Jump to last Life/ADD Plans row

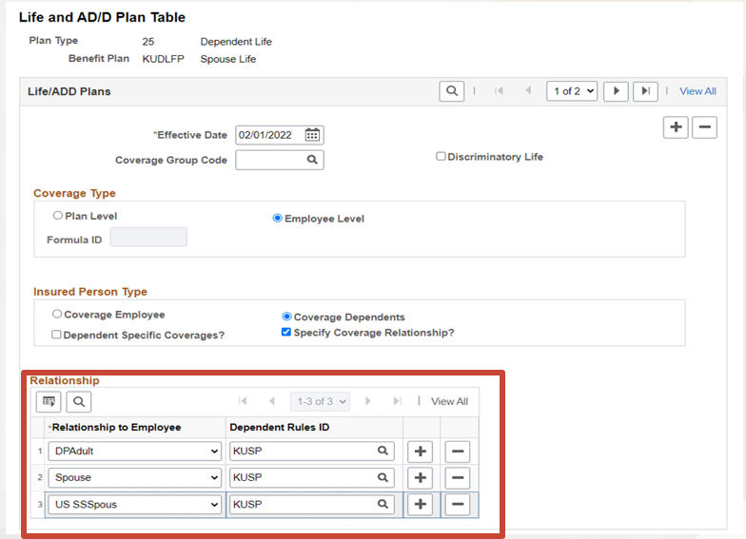pyautogui.click(x=646, y=91)
